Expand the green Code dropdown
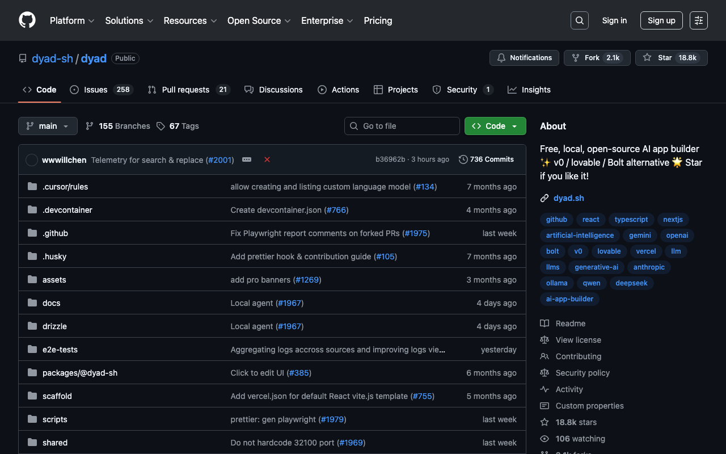 495,126
